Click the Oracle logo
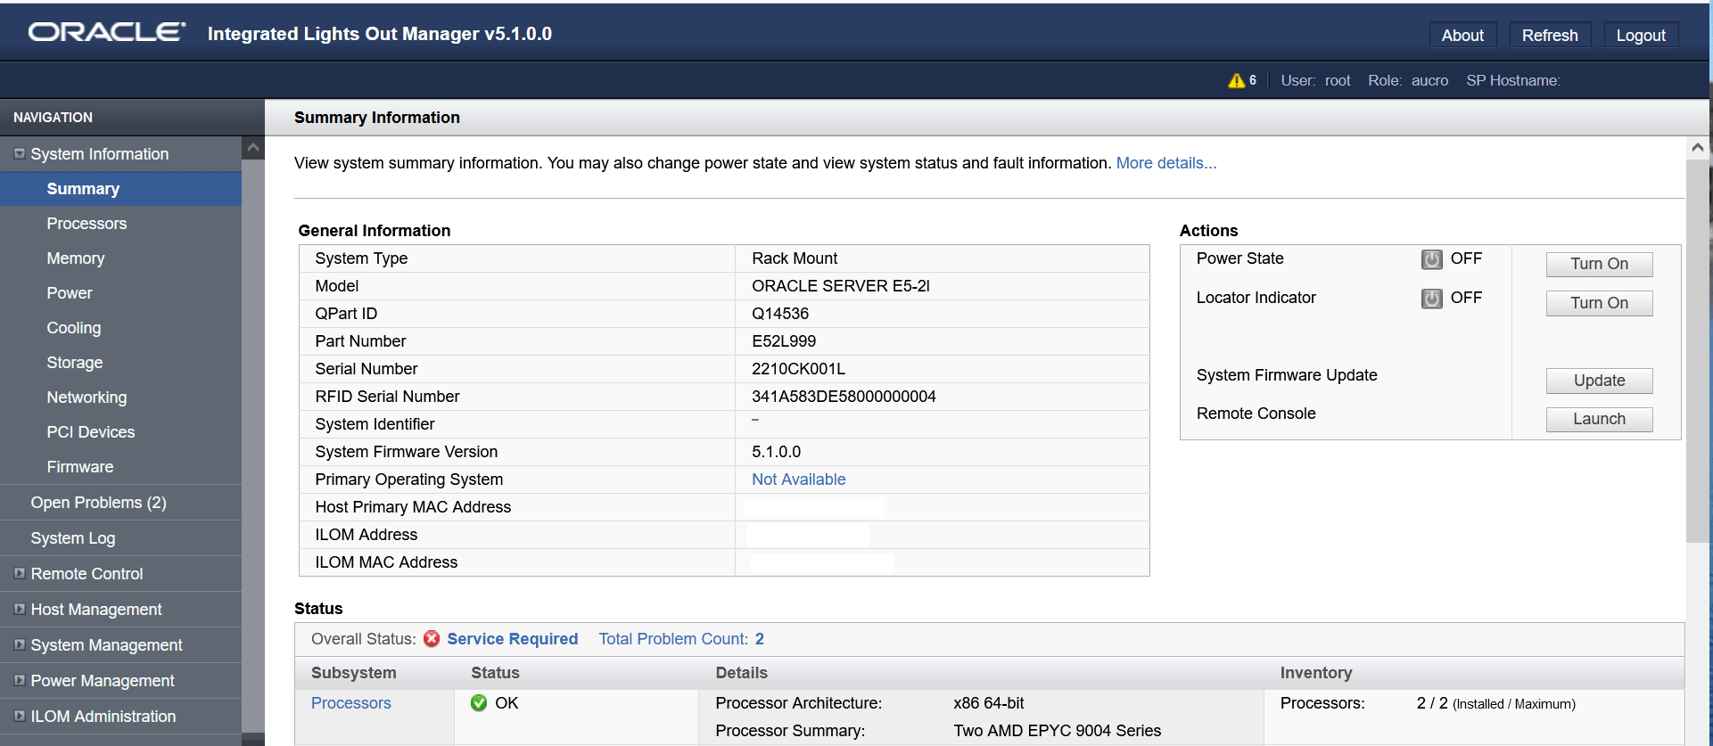 pyautogui.click(x=107, y=33)
